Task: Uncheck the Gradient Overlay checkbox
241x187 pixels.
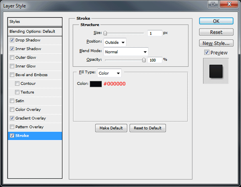Action: 12,118
